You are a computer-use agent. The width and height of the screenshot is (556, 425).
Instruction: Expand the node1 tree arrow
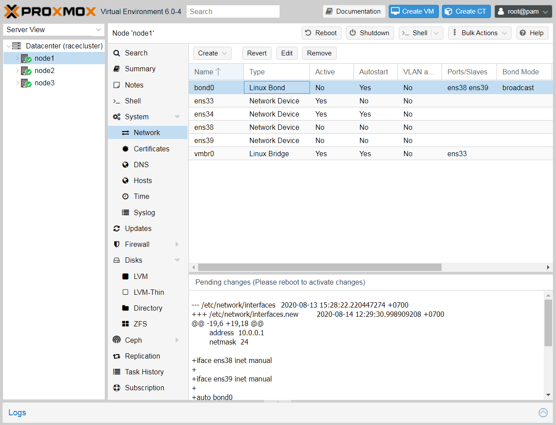(x=18, y=58)
